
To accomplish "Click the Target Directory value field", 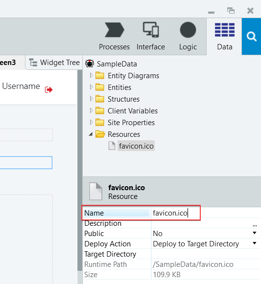I will click(x=206, y=254).
